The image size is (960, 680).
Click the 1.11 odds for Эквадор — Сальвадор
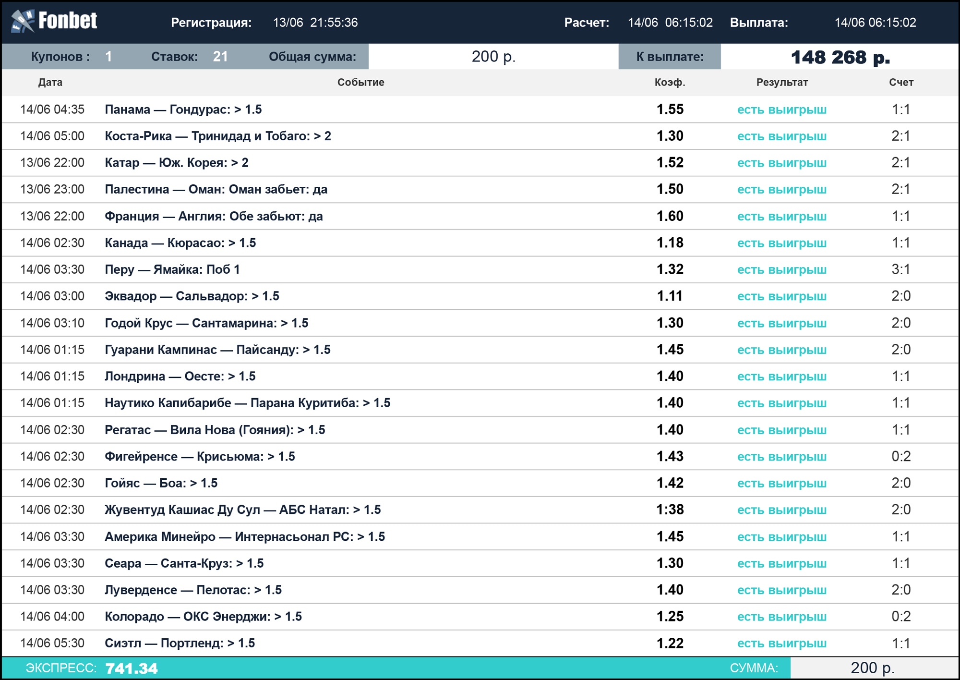[670, 296]
